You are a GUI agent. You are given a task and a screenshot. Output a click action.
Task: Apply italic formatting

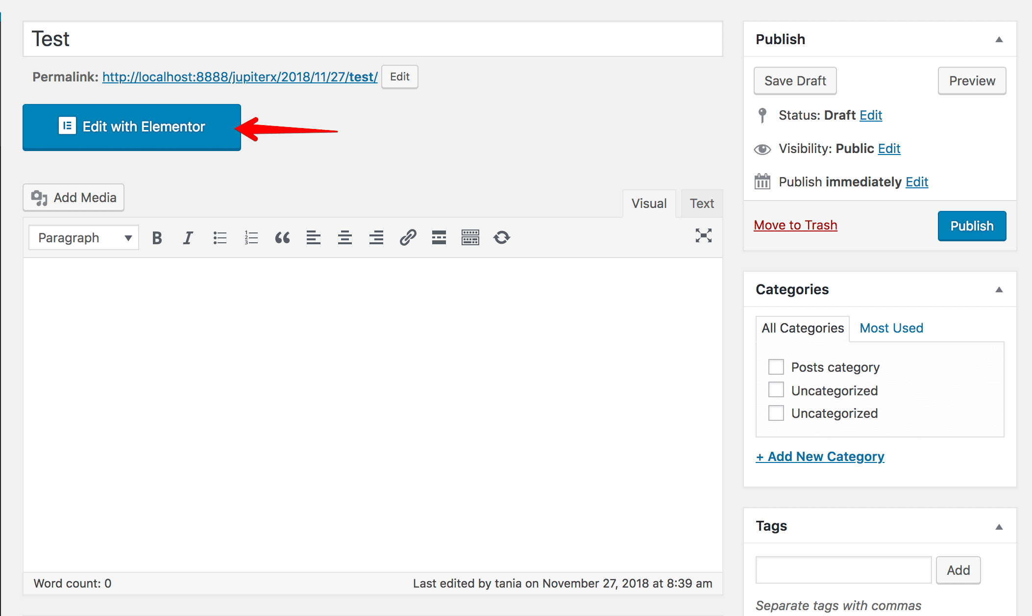188,238
